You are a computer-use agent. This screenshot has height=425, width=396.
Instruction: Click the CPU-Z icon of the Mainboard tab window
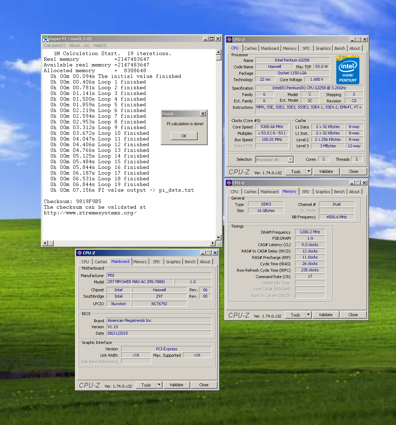point(79,253)
